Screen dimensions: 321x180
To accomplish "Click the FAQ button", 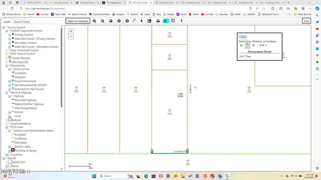I will pyautogui.click(x=306, y=21).
